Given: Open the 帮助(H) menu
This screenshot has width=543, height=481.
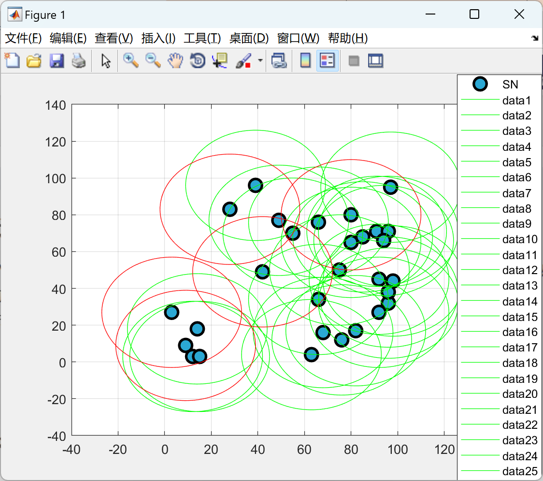Looking at the screenshot, I should point(348,38).
